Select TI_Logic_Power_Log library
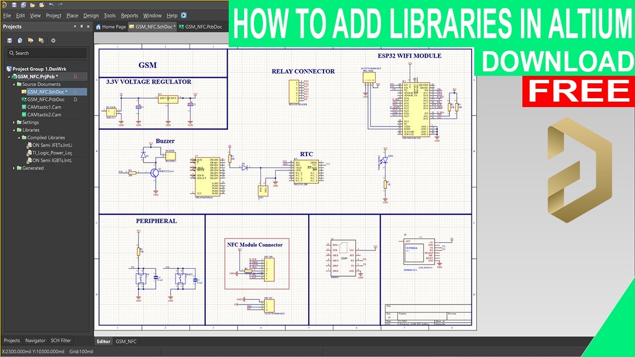Image resolution: width=635 pixels, height=357 pixels. (50, 153)
